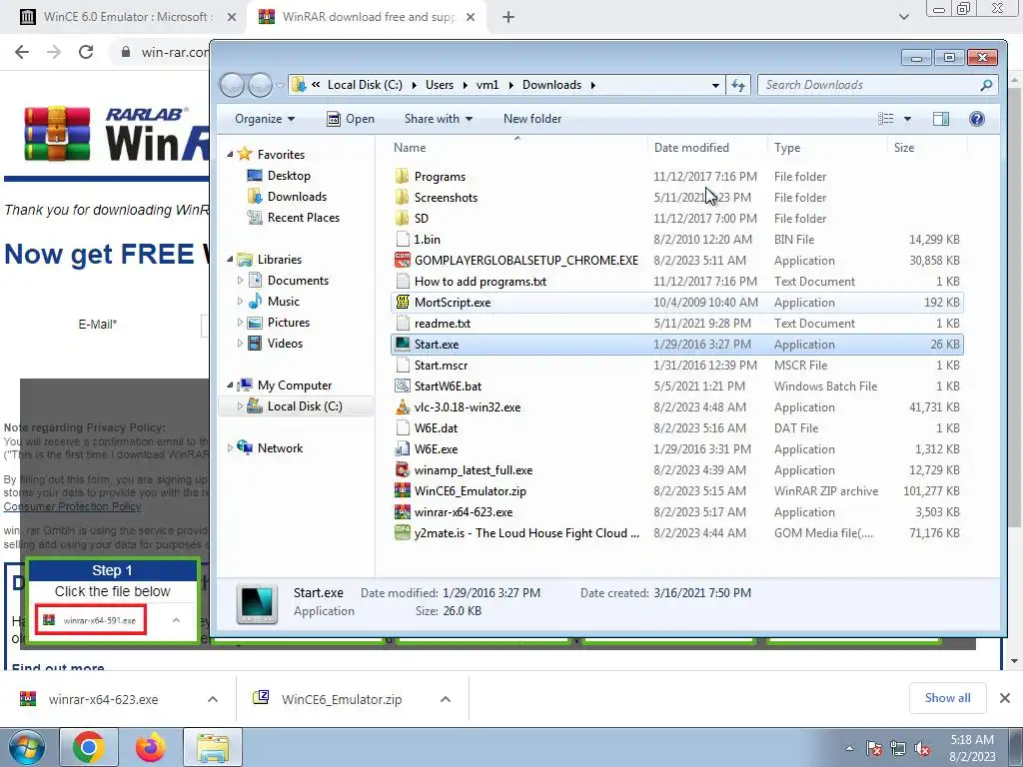Select the GOMPLAYERGLOBALSETUP_CHROME.EXE file icon
Screen dimensions: 1023x767
click(403, 261)
